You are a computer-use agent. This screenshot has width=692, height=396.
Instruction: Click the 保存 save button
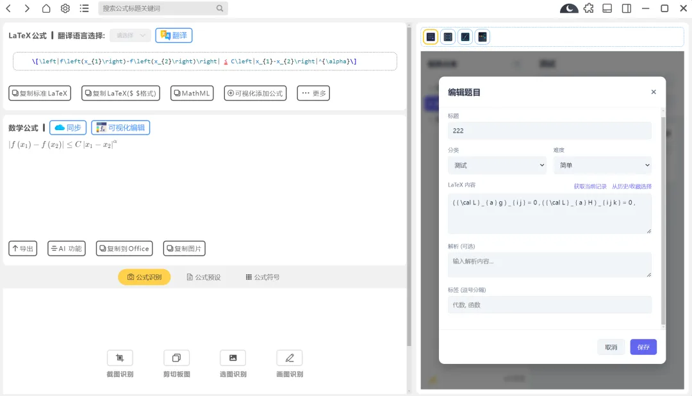point(643,347)
